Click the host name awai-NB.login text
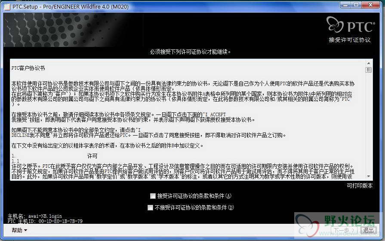Image resolution: width=385 pixels, height=241 pixels. (x=45, y=216)
